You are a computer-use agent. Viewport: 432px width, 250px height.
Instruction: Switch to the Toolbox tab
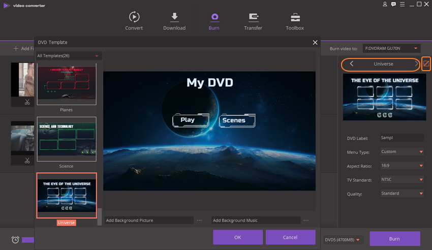295,21
